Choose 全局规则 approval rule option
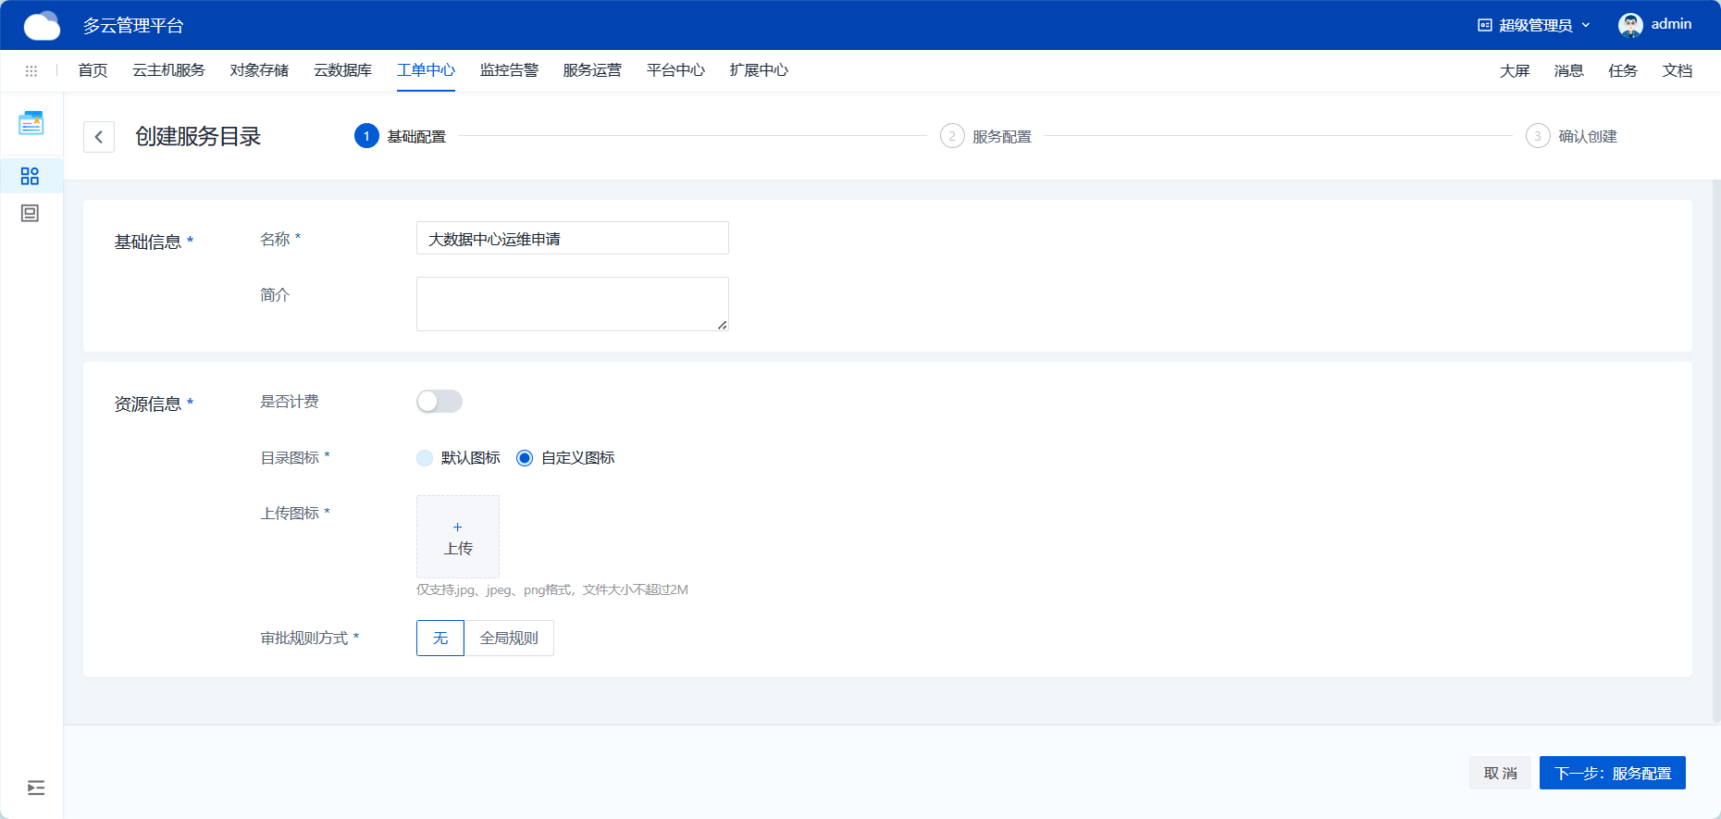Screen dimensions: 1721x819 point(509,639)
